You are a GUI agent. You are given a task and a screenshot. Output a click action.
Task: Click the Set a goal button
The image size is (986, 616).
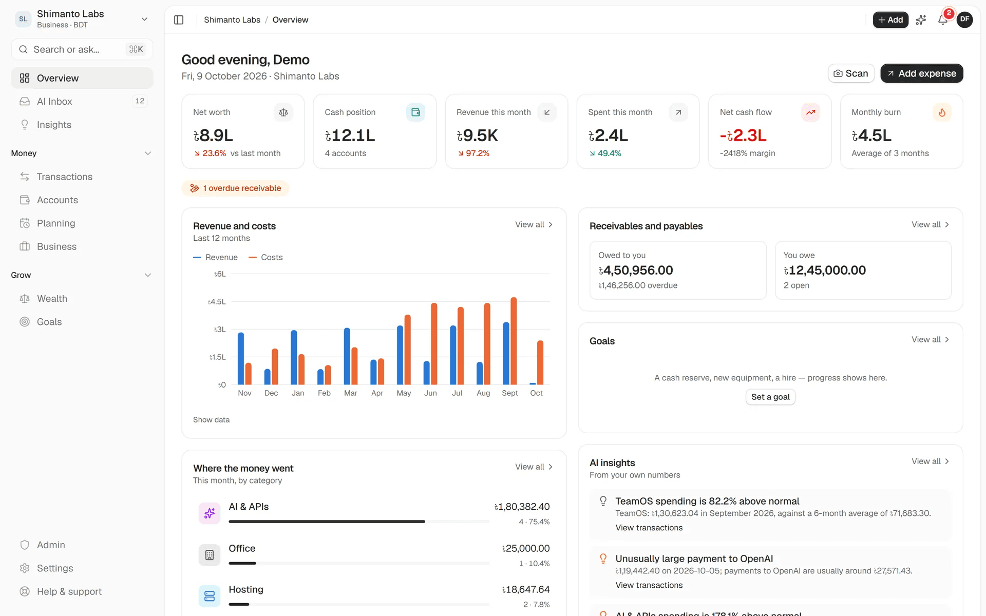(770, 397)
